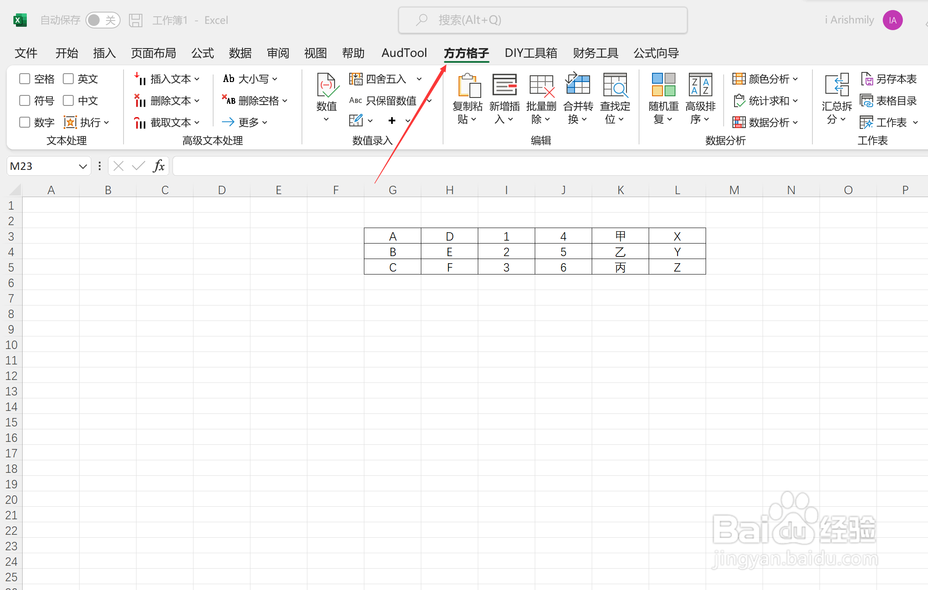The image size is (928, 590).
Task: Select cell containing 6
Action: (x=563, y=267)
